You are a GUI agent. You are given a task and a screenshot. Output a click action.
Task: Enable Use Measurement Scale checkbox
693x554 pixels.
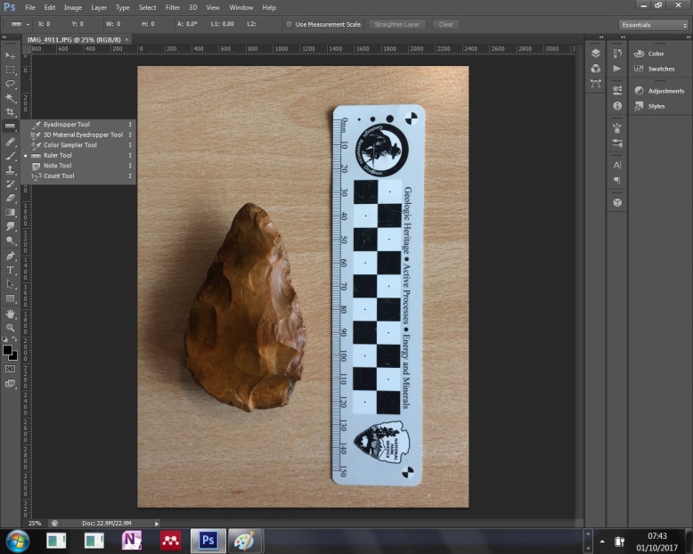(289, 24)
